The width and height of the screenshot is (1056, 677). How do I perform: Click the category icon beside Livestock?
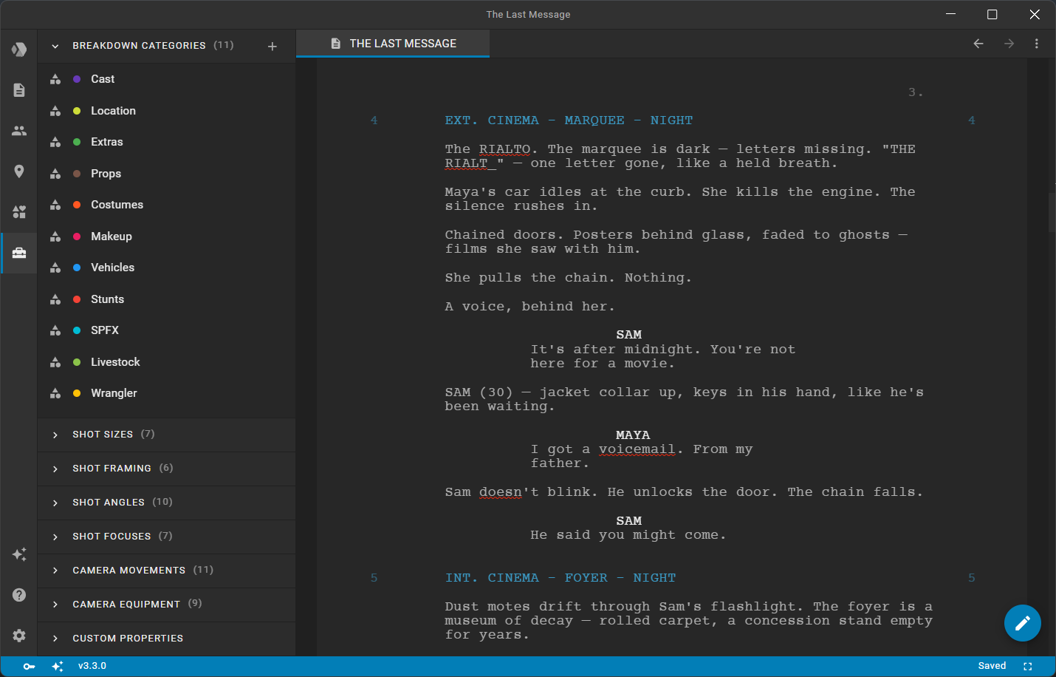pyautogui.click(x=55, y=362)
